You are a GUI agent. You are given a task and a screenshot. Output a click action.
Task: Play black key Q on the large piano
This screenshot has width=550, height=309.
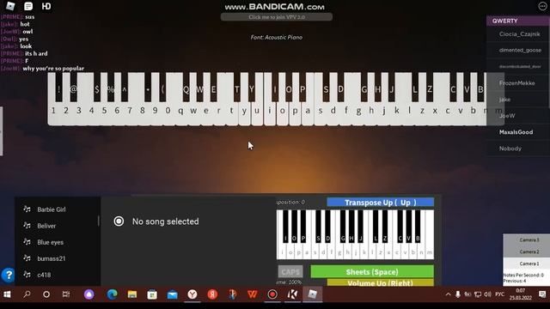point(186,88)
